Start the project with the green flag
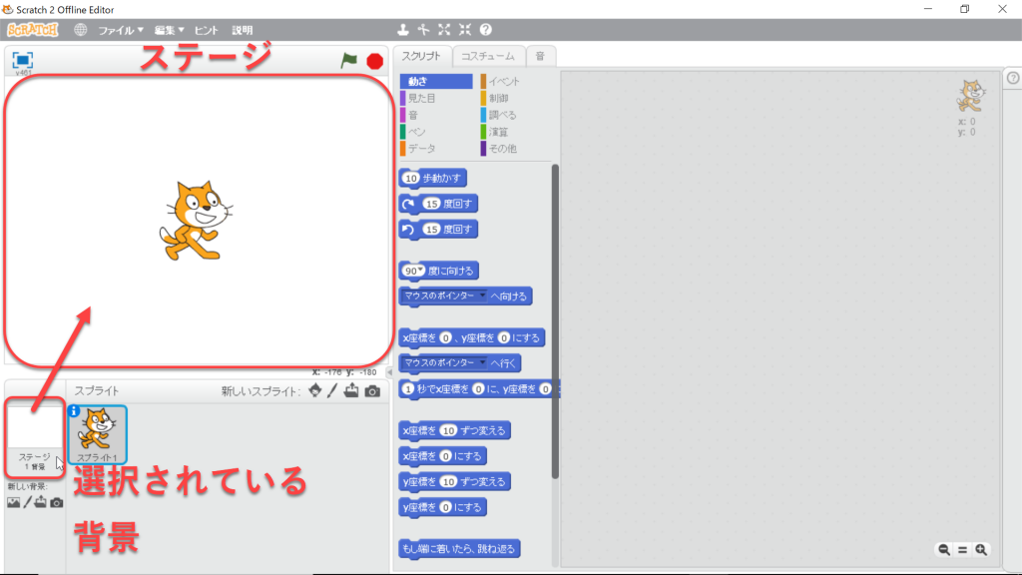This screenshot has width=1022, height=575. tap(348, 61)
